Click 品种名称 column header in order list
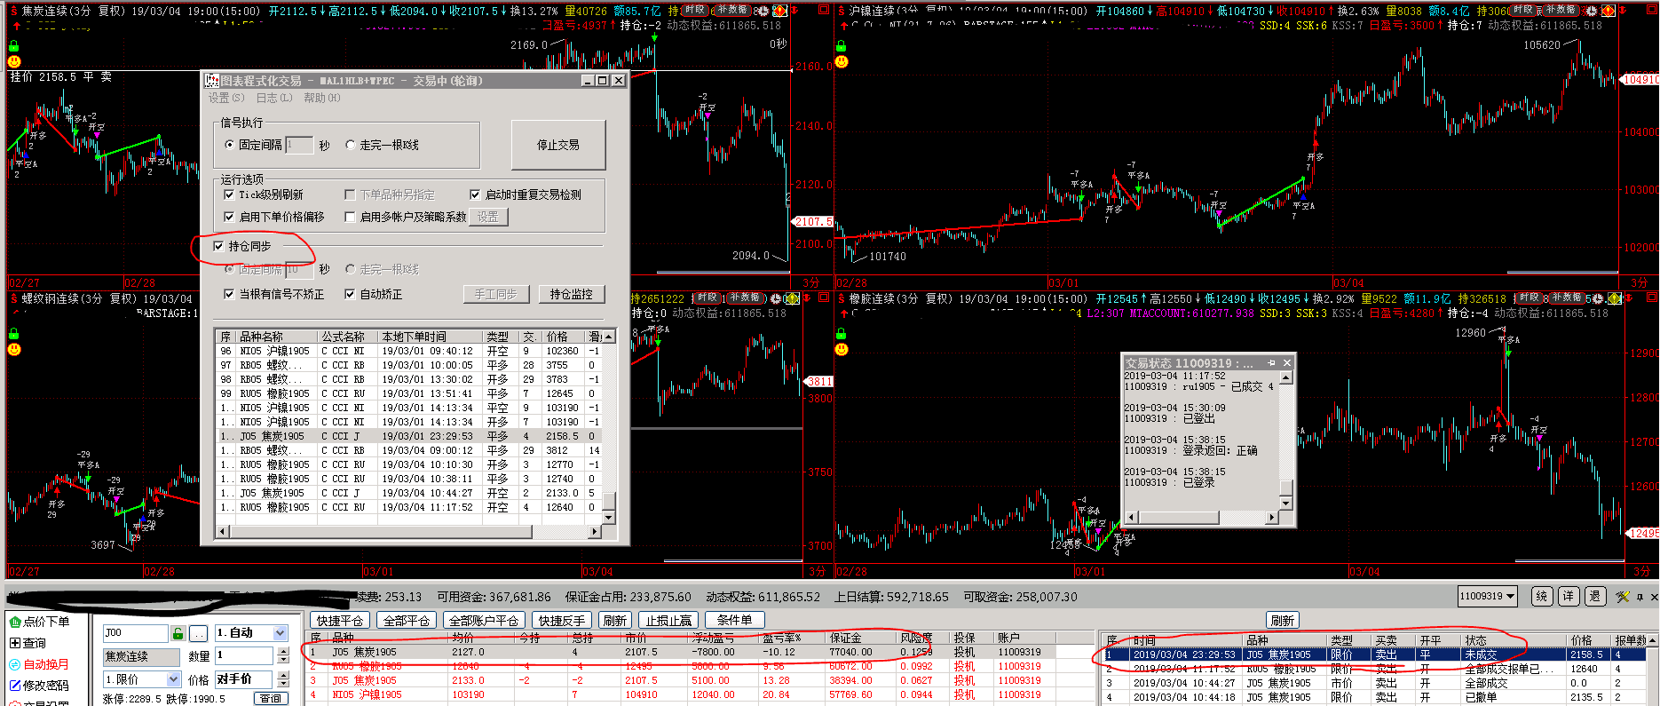This screenshot has width=1660, height=706. tap(277, 337)
